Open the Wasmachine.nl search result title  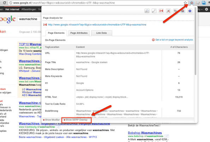click(x=30, y=103)
